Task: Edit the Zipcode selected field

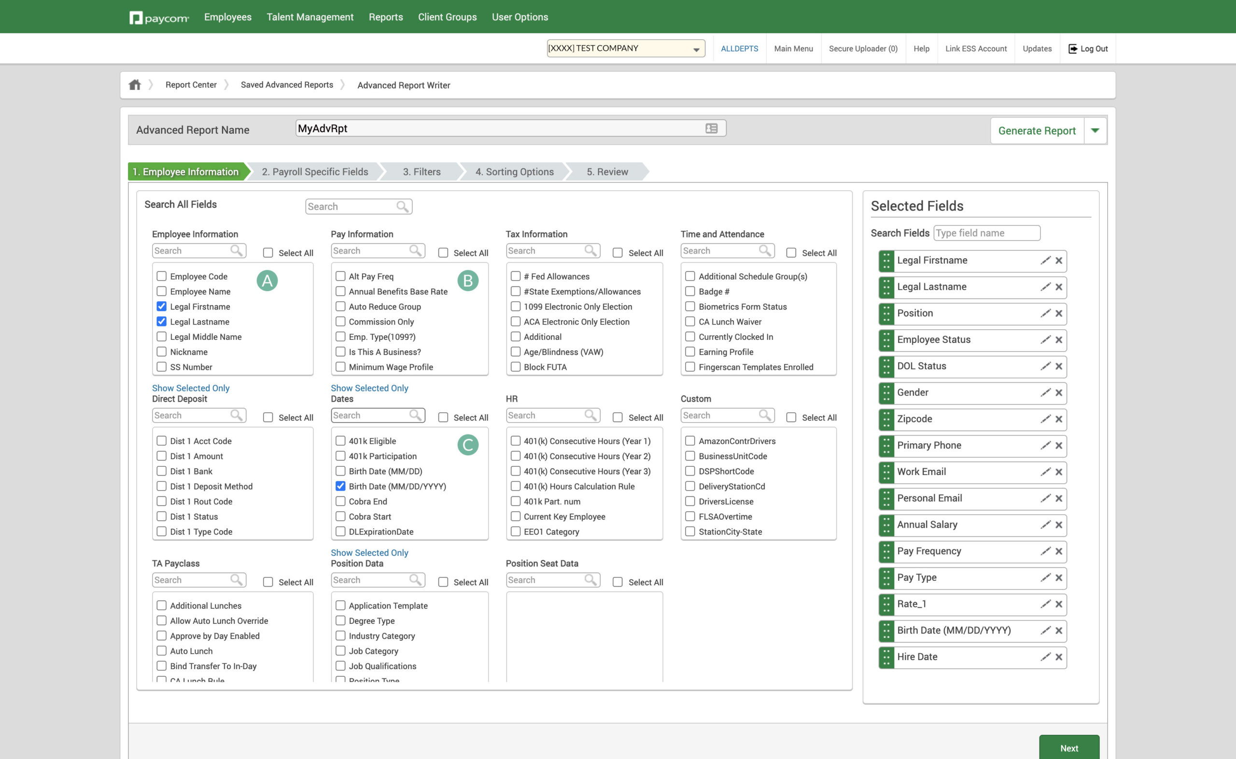Action: pyautogui.click(x=1045, y=419)
